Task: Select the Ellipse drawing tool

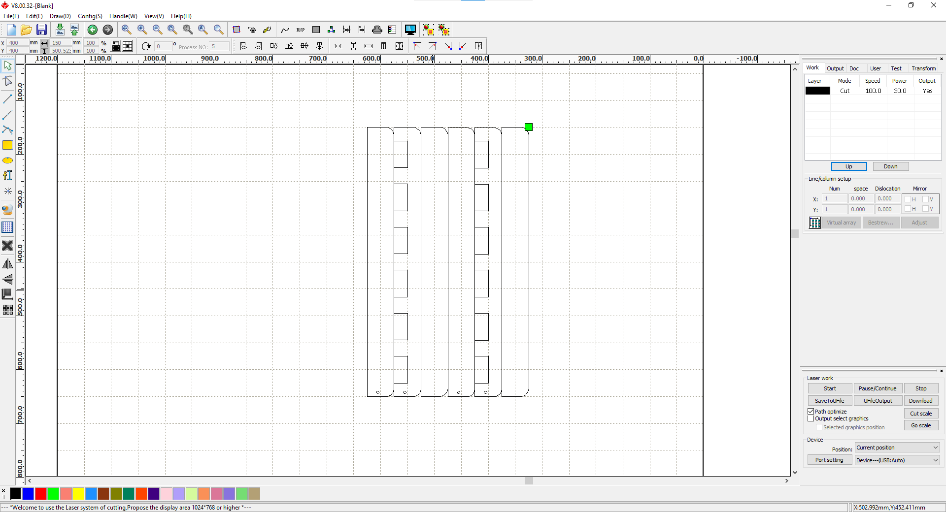Action: [8, 160]
